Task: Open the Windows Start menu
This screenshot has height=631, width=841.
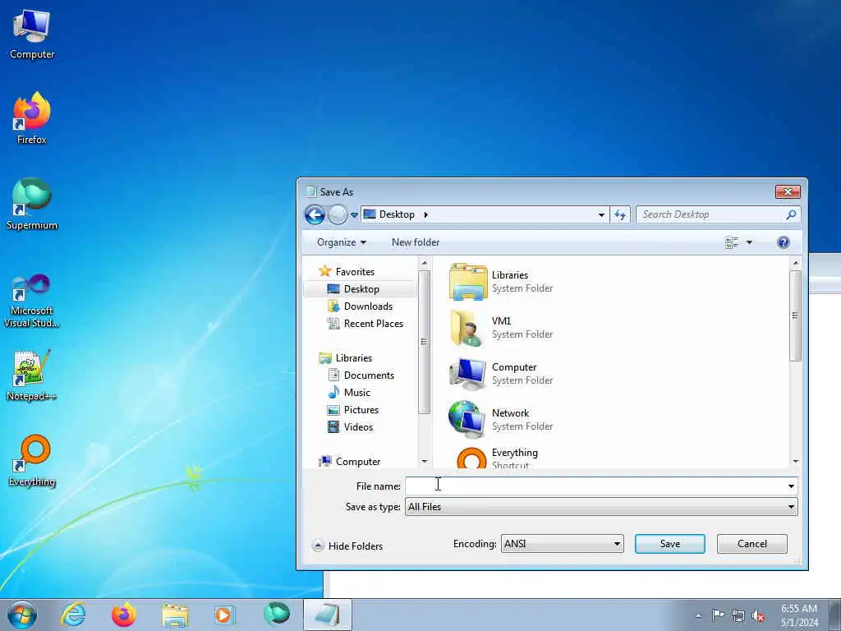Action: (x=22, y=615)
